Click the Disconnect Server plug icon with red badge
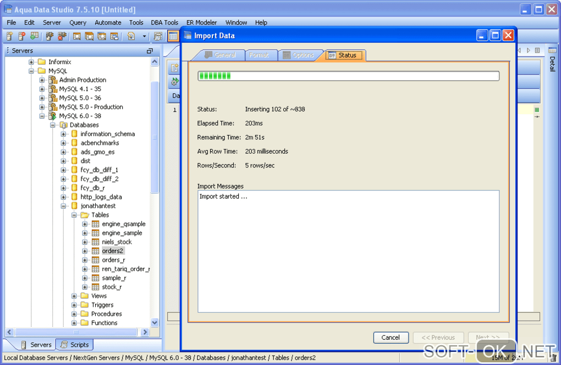This screenshot has height=365, width=561. [x=62, y=36]
